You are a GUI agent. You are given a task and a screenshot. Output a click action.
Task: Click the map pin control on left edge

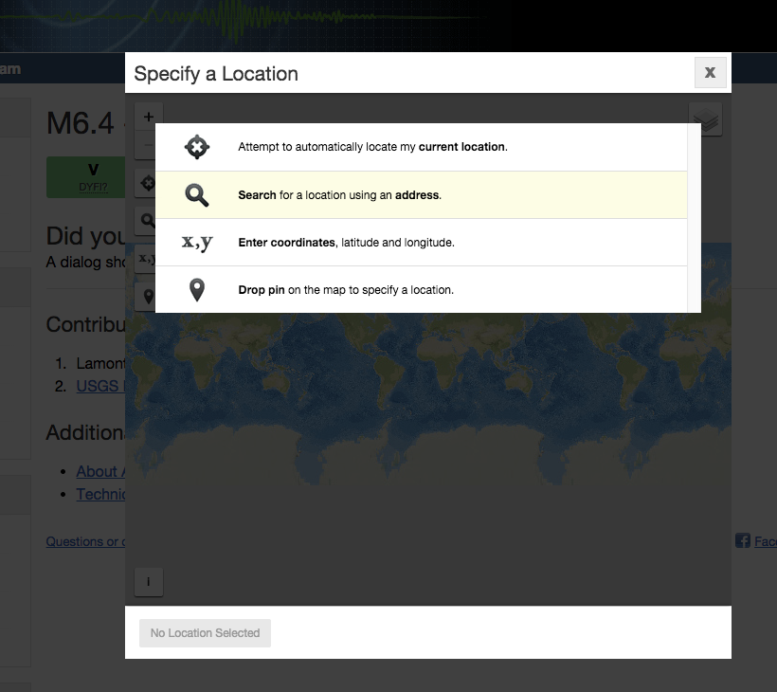(145, 297)
